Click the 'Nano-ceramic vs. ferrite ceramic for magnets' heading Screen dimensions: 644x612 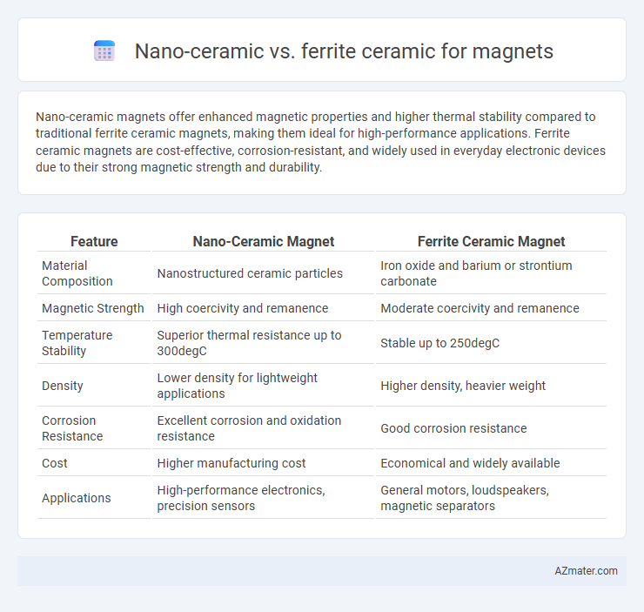coord(344,51)
